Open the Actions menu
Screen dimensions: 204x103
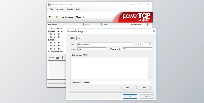(x=60, y=9)
